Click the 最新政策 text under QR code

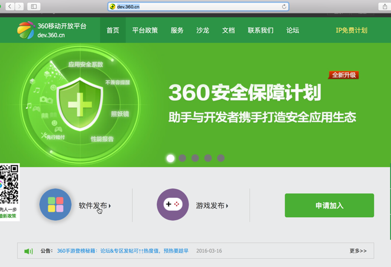pos(8,216)
